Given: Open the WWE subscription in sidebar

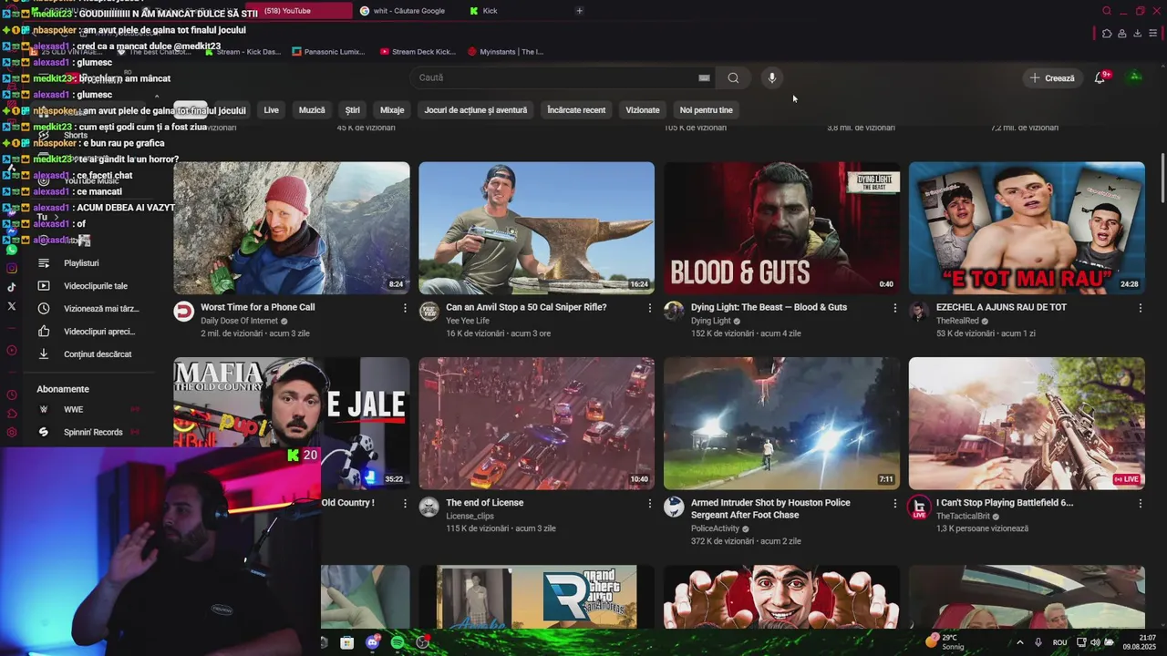Looking at the screenshot, I should point(88,409).
